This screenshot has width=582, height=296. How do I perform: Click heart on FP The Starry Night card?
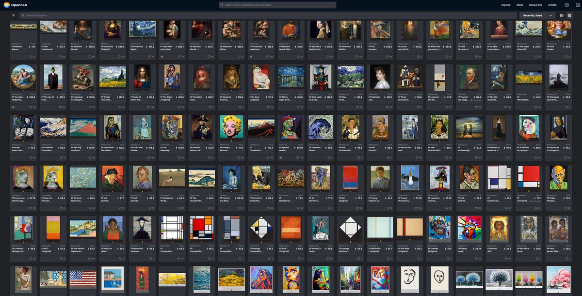(150, 57)
